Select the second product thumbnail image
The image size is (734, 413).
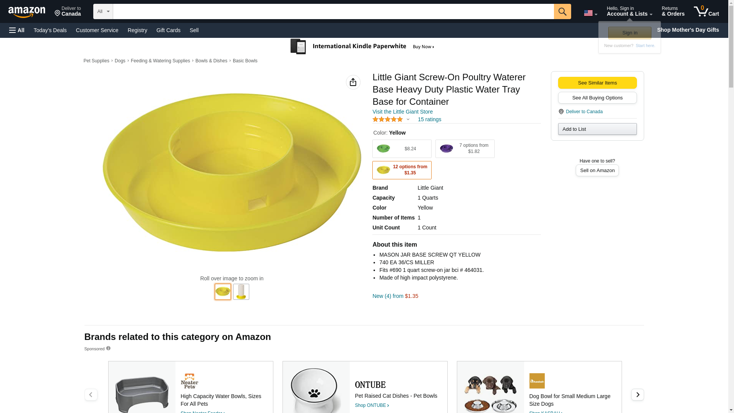click(x=241, y=292)
